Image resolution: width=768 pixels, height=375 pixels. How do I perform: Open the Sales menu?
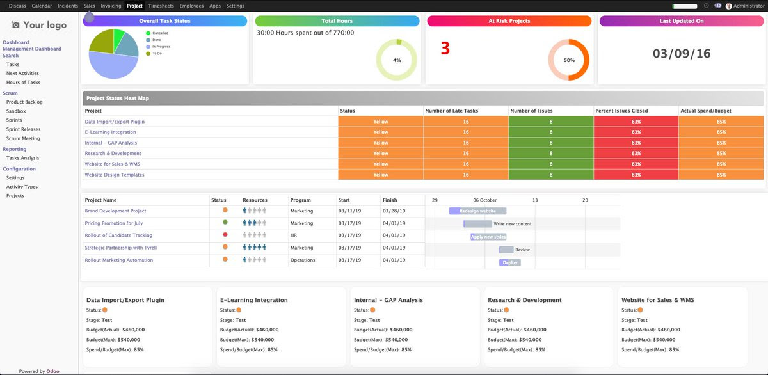[90, 6]
